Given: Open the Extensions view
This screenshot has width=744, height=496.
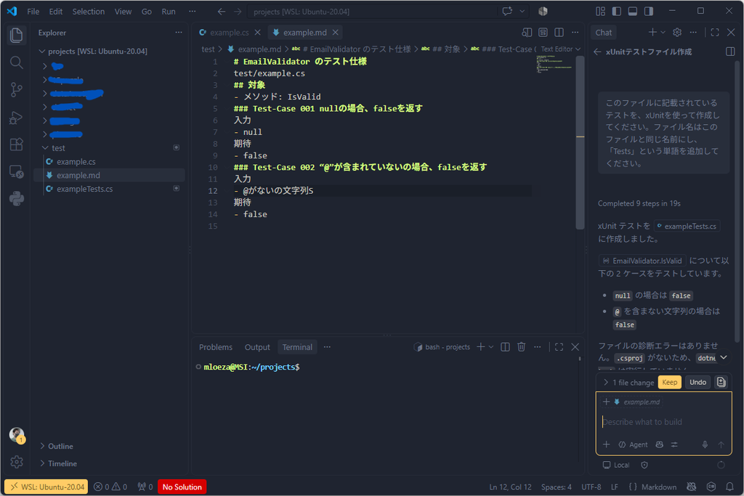Looking at the screenshot, I should [x=16, y=145].
